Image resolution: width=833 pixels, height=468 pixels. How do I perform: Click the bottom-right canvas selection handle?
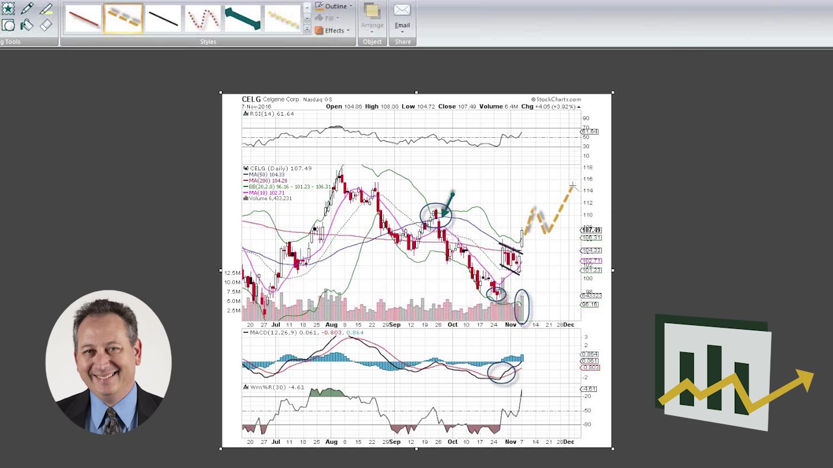[x=612, y=448]
